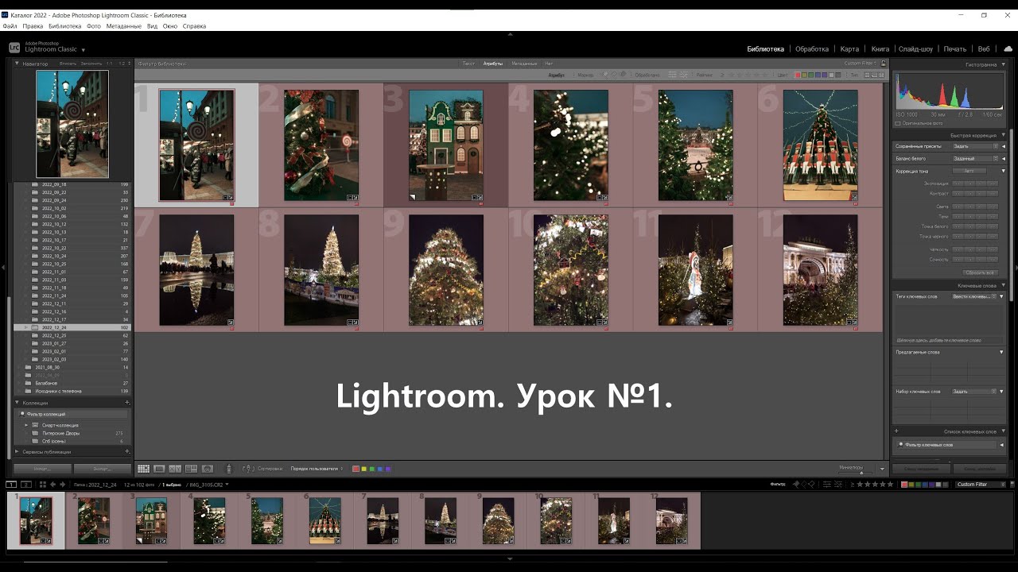The width and height of the screenshot is (1018, 572).
Task: Toggle the filter lock icon
Action: [884, 64]
